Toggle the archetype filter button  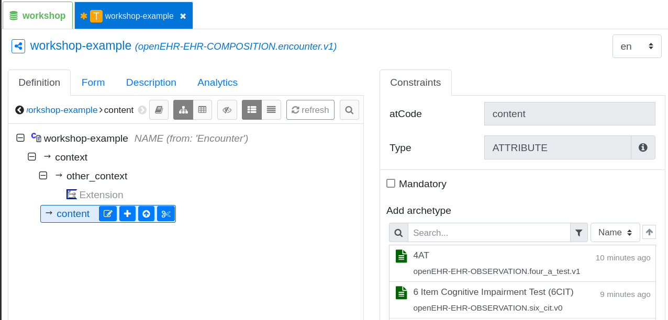coord(578,233)
